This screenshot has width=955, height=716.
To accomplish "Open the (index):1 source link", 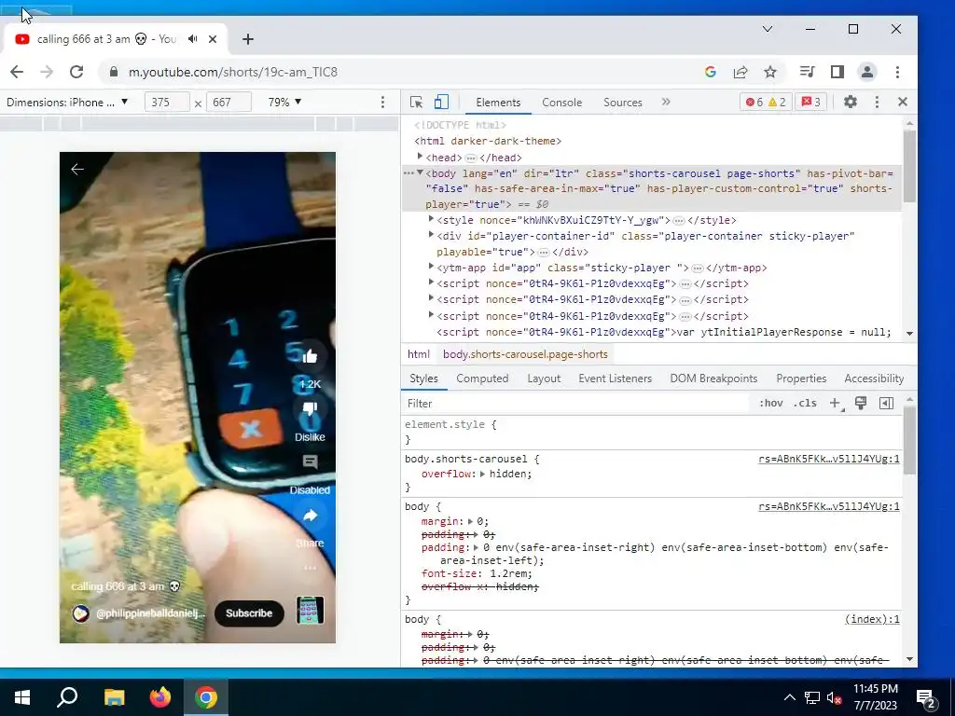I will coord(872,619).
